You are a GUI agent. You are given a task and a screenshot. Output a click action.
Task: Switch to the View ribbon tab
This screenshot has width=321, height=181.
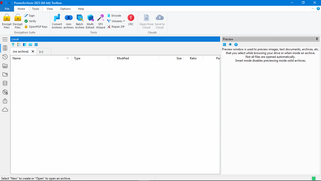tap(50, 9)
